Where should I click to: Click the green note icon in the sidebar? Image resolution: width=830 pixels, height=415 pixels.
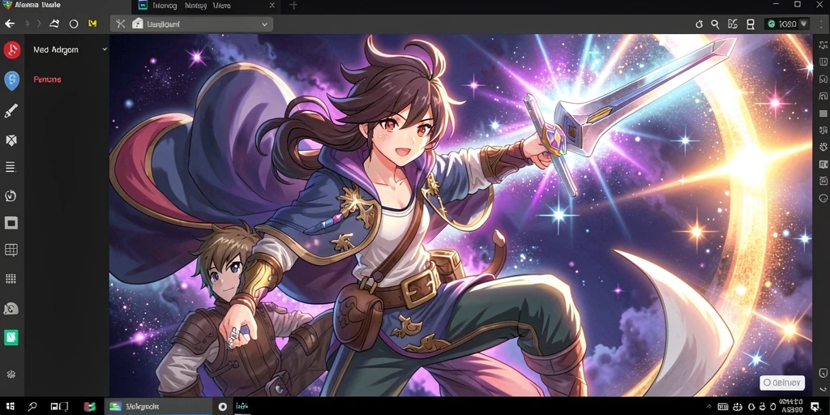[x=11, y=337]
